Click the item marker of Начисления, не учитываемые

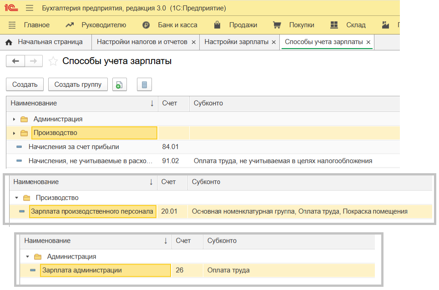click(x=19, y=161)
